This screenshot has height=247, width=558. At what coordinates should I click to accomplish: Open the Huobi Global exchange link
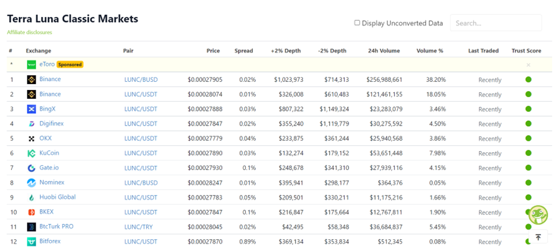(x=58, y=197)
